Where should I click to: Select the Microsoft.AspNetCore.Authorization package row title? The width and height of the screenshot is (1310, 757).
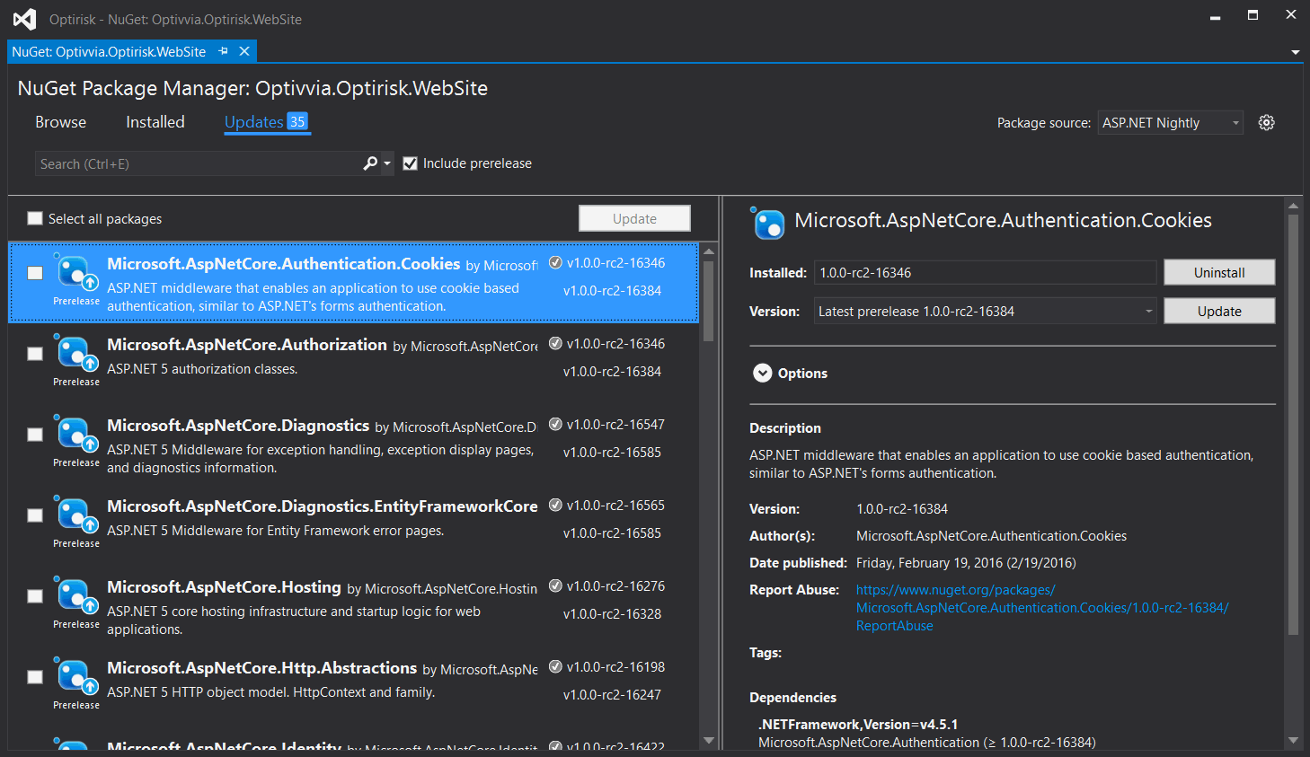pyautogui.click(x=247, y=345)
